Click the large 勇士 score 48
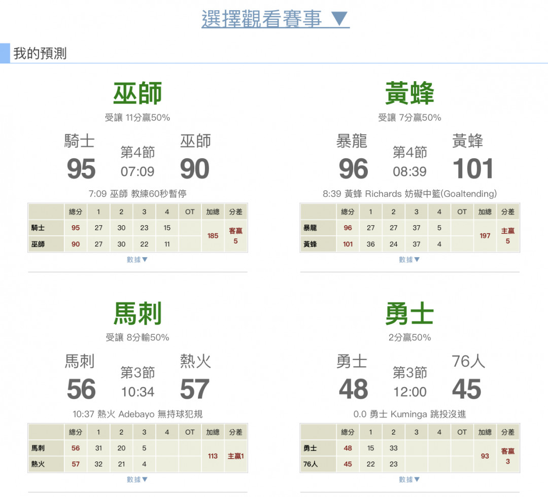548x497 pixels. [x=353, y=389]
